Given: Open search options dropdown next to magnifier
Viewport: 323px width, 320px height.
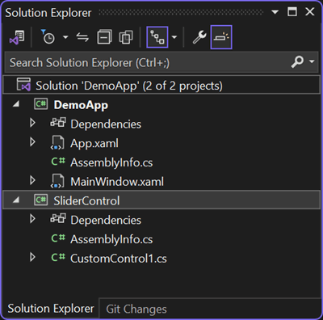Looking at the screenshot, I should tap(312, 61).
